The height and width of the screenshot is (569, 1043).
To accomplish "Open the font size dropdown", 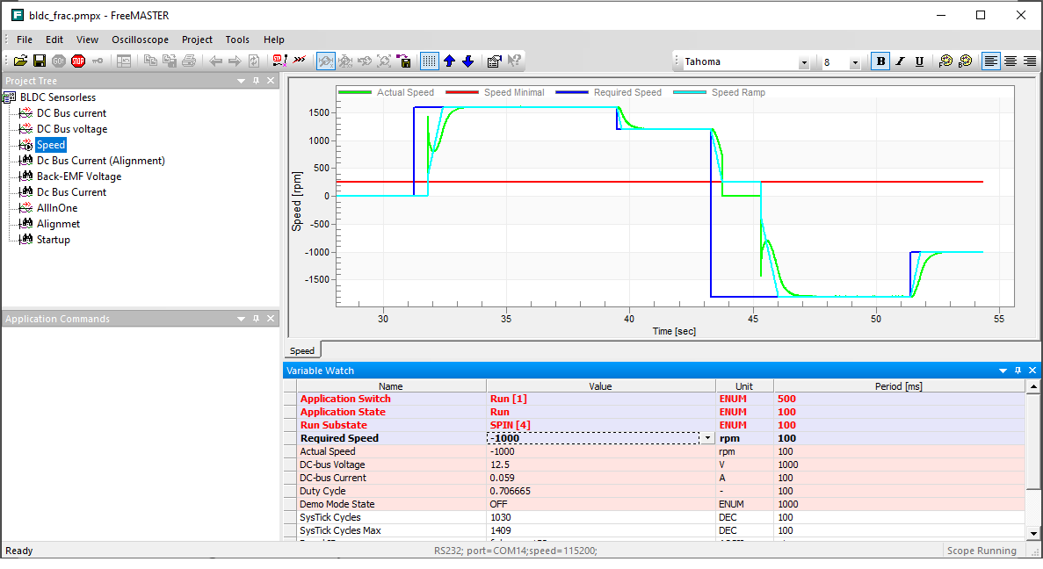I will click(855, 62).
